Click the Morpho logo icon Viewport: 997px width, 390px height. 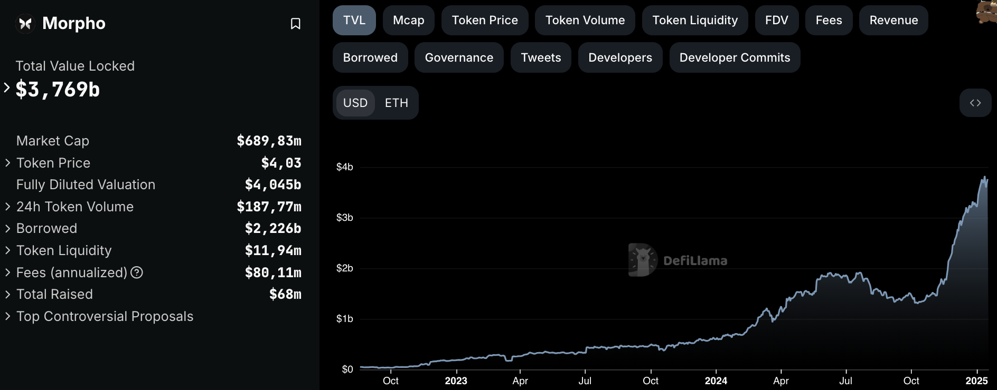pyautogui.click(x=25, y=24)
